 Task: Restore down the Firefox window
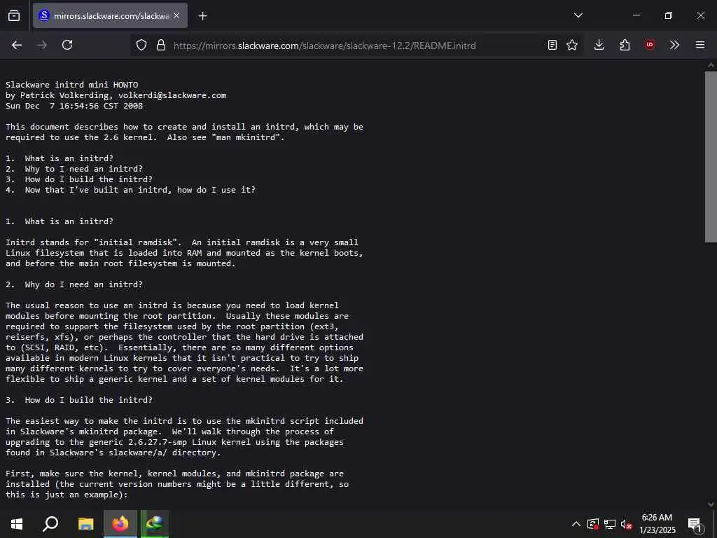[x=669, y=15]
